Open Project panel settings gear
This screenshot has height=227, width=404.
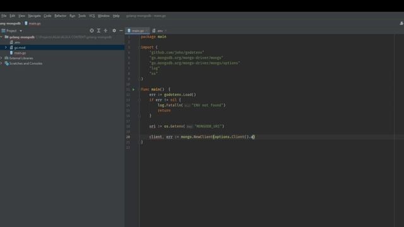click(114, 31)
